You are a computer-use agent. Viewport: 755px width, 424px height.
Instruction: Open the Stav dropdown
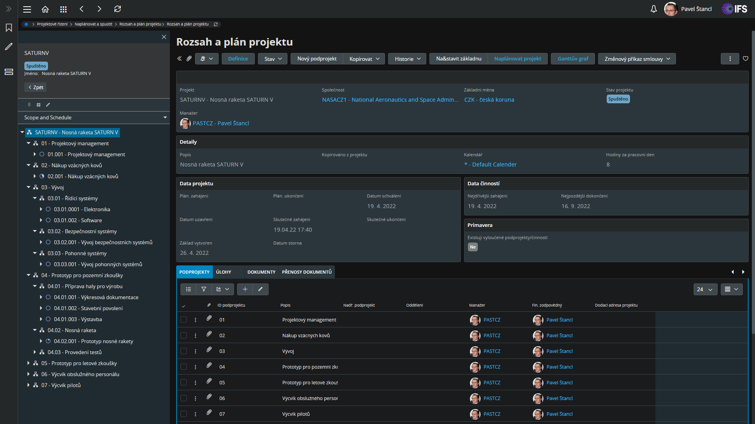pyautogui.click(x=273, y=59)
